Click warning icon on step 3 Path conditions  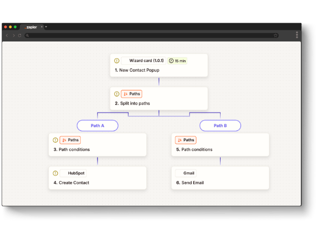click(55, 140)
